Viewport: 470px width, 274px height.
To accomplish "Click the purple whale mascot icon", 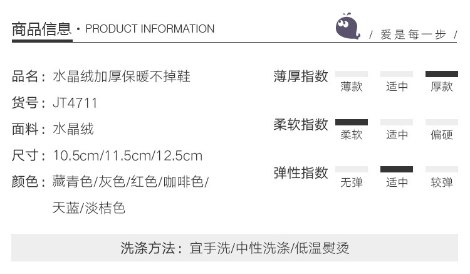I will pos(348,27).
